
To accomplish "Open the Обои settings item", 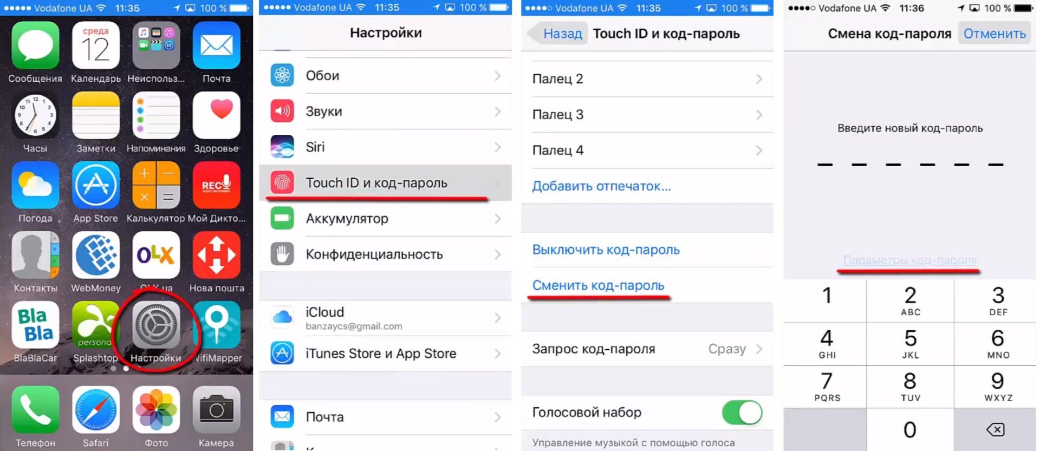I will pyautogui.click(x=385, y=76).
